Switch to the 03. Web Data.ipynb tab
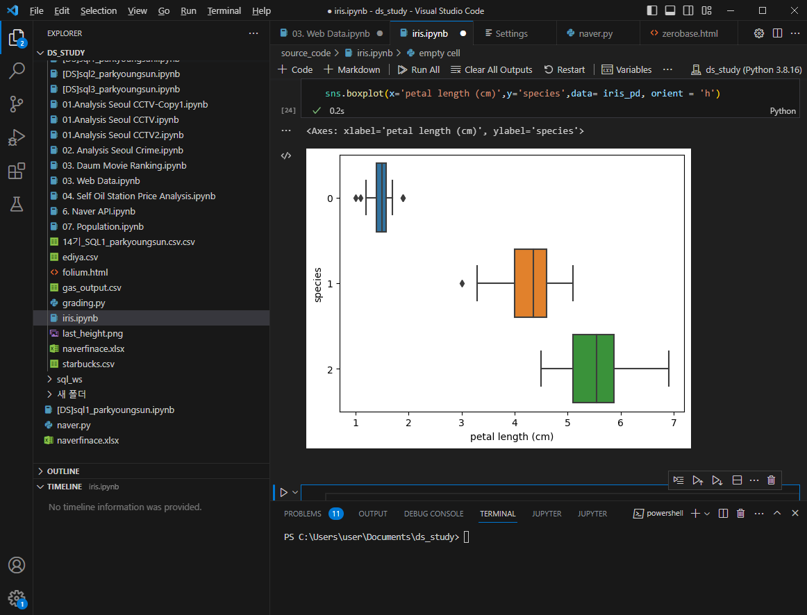This screenshot has height=615, width=807. point(331,33)
